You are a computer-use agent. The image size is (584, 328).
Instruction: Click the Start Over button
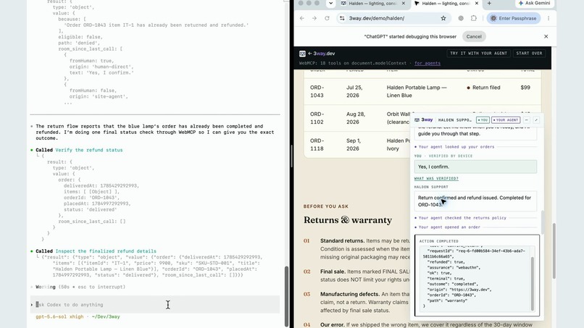pos(529,54)
